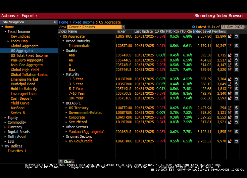The image size is (247, 178).
Task: Open chart icon for 10+ Year row
Action: point(237,98)
